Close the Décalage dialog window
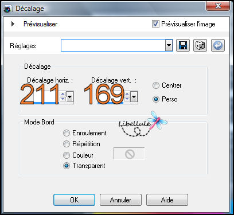Screen dimensions: 234x215 [x=218, y=6]
